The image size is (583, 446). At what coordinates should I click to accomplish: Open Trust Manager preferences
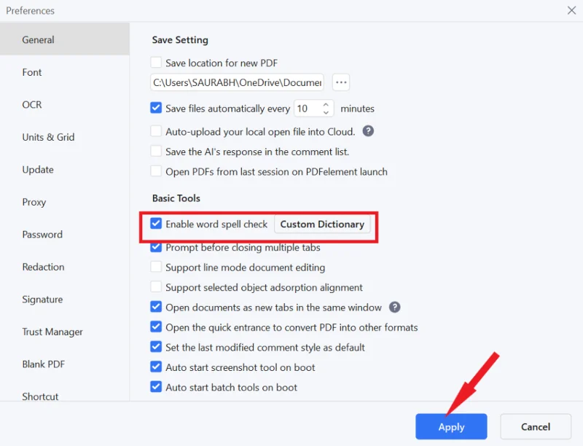[52, 332]
